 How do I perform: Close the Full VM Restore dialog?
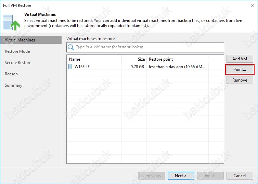click(x=253, y=5)
